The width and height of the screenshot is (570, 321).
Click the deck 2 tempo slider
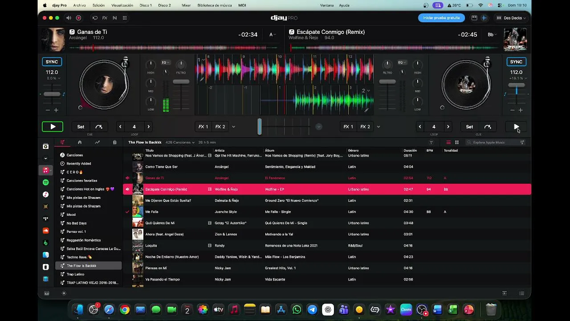click(517, 85)
